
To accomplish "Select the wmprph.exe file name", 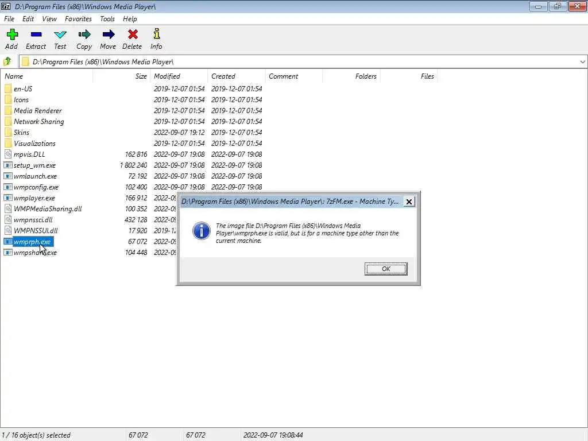I will 32,242.
